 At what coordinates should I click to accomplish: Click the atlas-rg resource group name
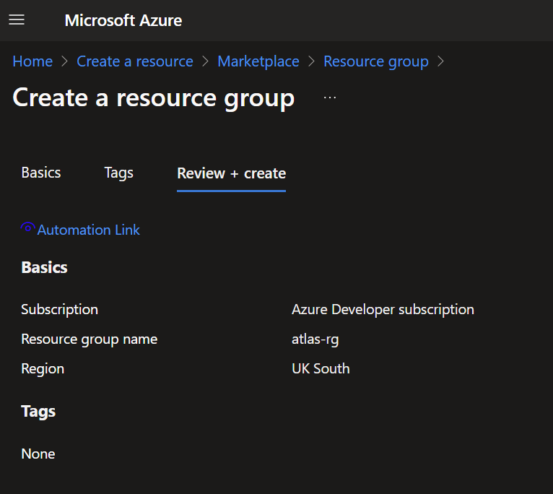point(315,339)
